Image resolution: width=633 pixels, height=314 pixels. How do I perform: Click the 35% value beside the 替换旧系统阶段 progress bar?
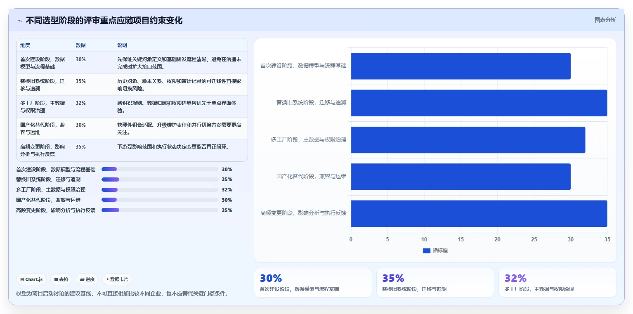[227, 179]
